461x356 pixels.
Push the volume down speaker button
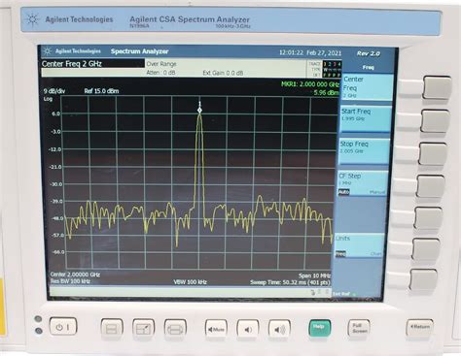(248, 329)
